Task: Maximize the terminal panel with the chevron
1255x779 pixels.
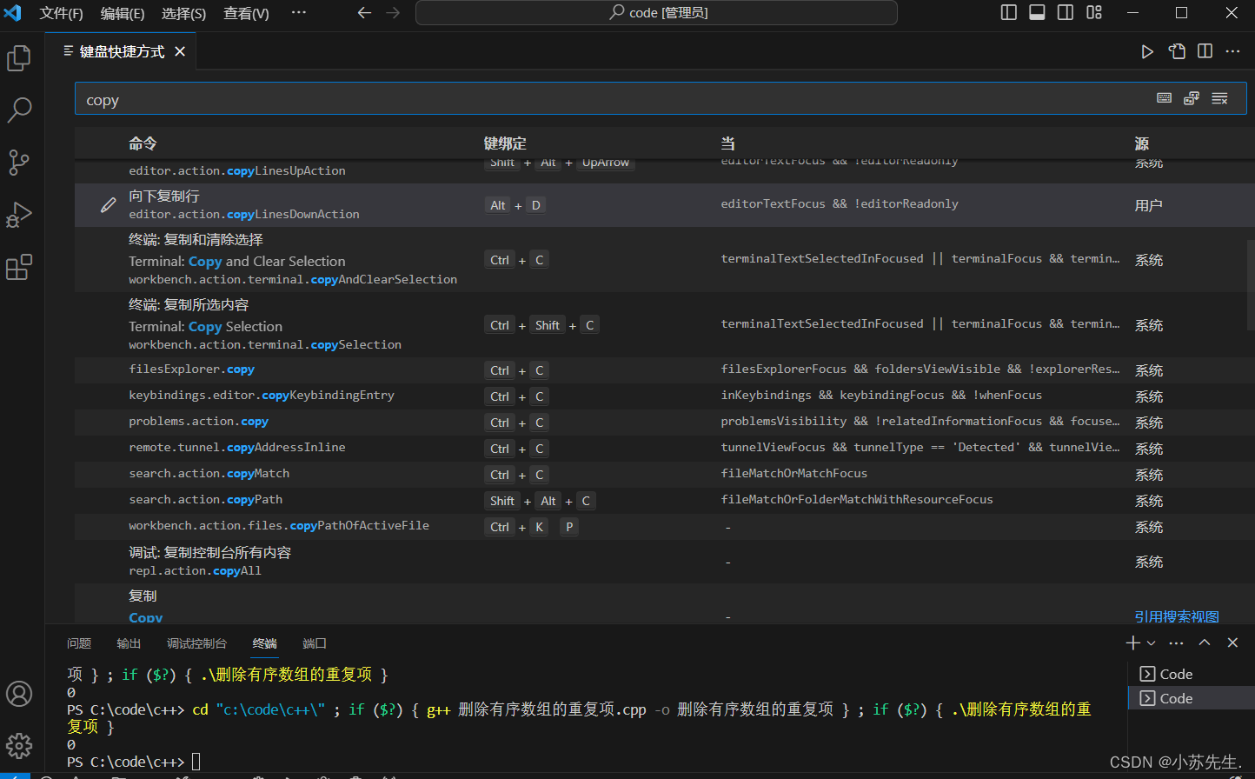Action: pyautogui.click(x=1204, y=643)
